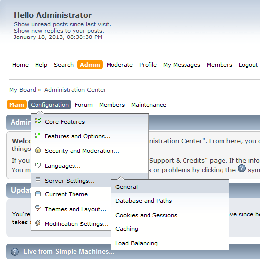Image resolution: width=260 pixels, height=260 pixels.
Task: Click the Features and Options grid icon
Action: click(38, 135)
